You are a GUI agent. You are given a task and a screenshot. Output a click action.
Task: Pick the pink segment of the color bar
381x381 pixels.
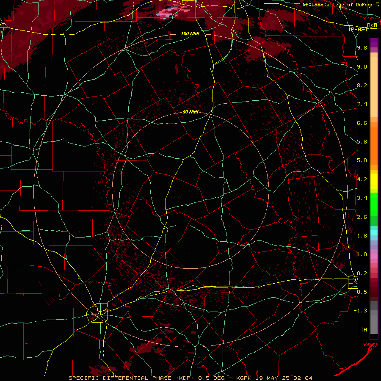(374, 257)
